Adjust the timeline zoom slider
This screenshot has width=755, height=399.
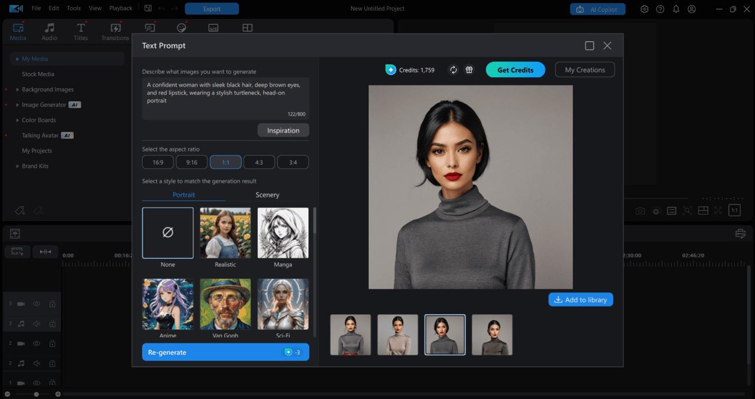(x=35, y=394)
